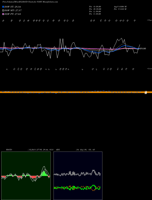Click the Pre H high price value
This screenshot has height=200, width=152.
pos(95,9)
